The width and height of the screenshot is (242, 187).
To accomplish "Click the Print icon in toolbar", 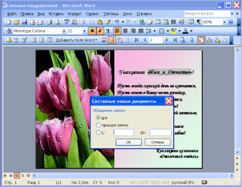I will 50,22.
